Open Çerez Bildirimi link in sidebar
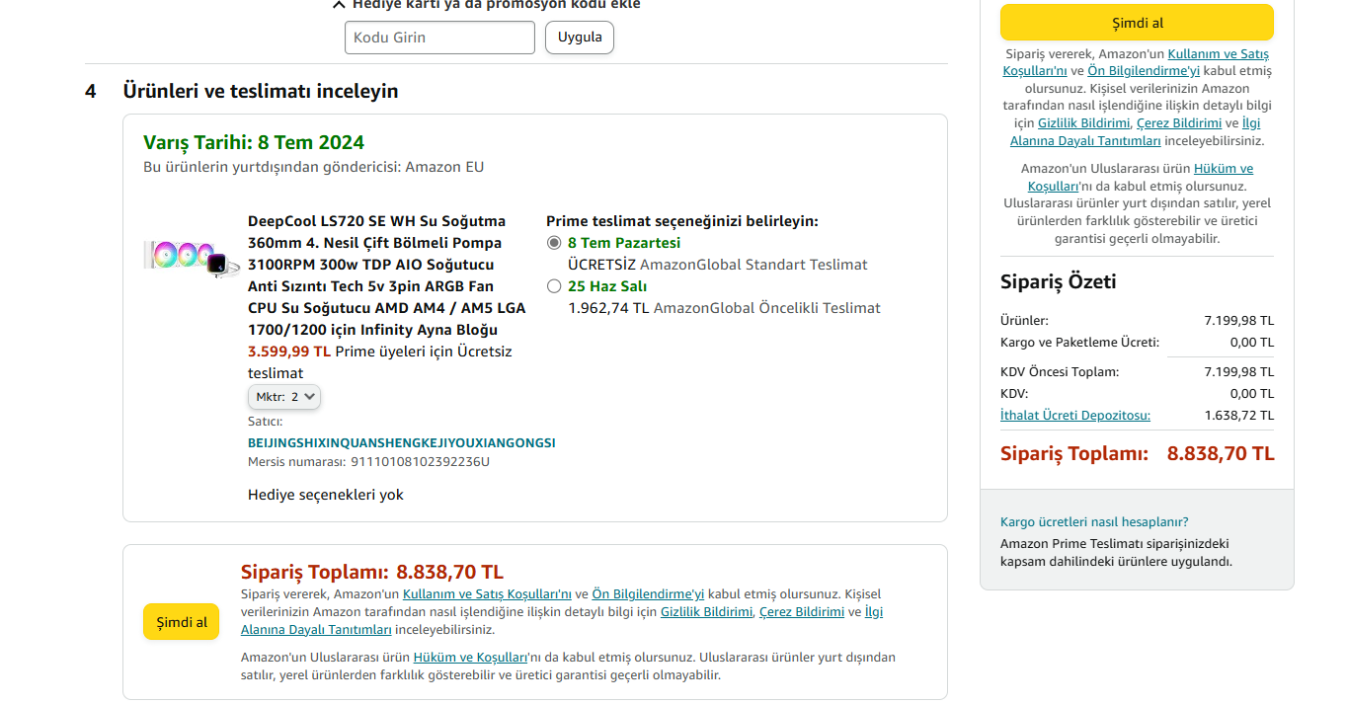Screen dimensions: 1347x705 pos(1179,123)
